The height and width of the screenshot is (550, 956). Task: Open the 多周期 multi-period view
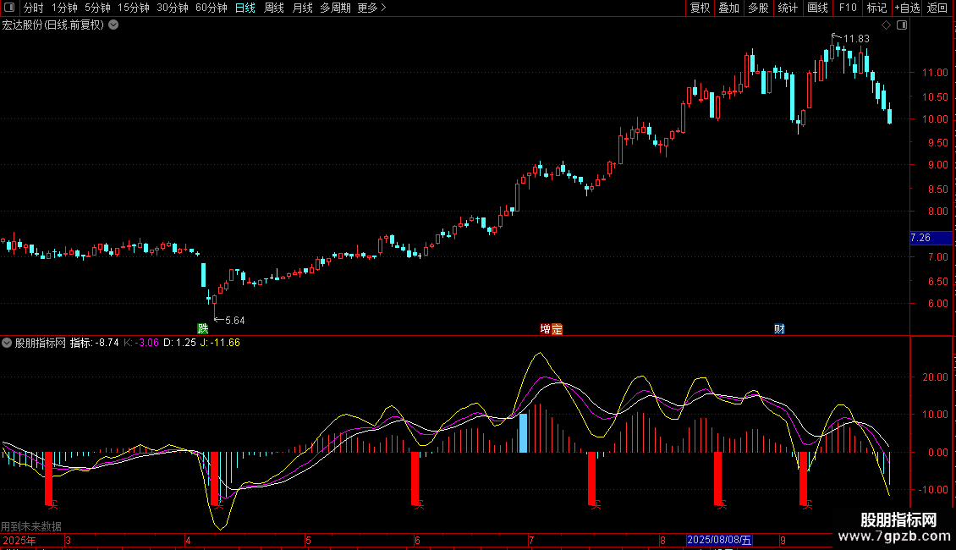(335, 8)
